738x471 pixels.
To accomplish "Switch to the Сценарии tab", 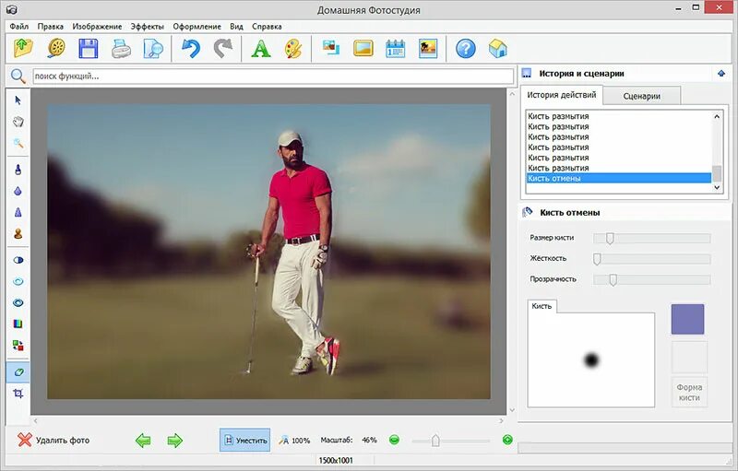I will point(641,96).
